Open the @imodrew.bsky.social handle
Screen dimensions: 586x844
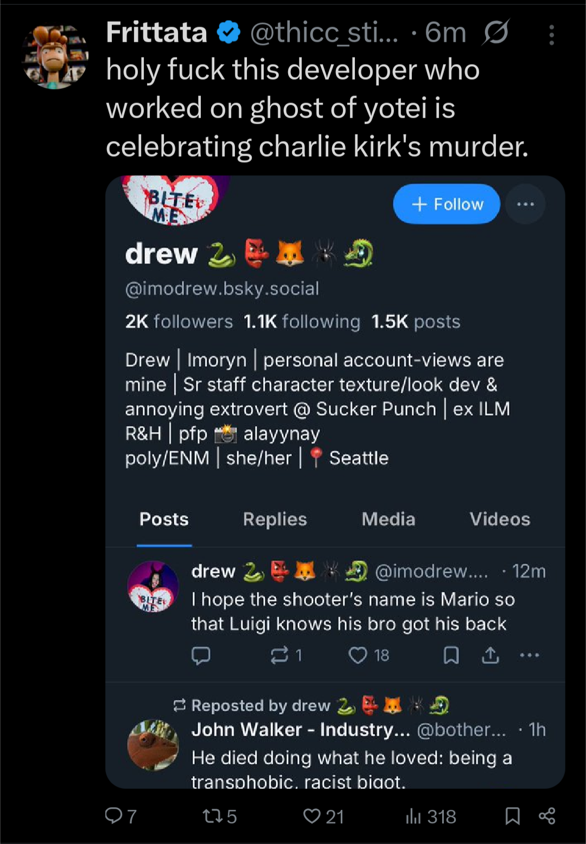(x=222, y=289)
